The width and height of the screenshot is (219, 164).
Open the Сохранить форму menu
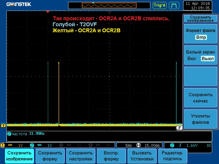(x=50, y=156)
